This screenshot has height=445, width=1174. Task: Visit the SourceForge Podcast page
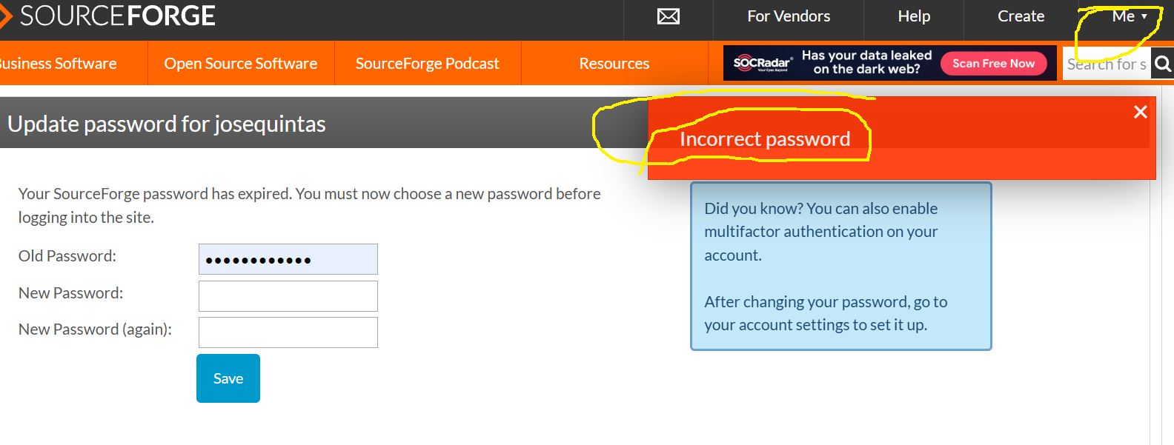428,64
